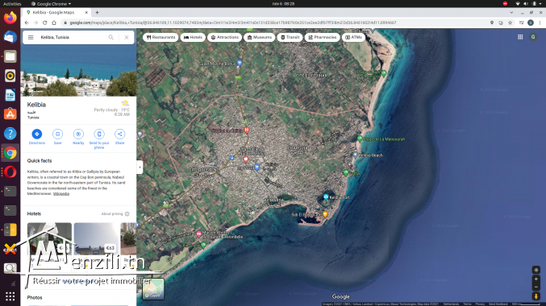
Task: Close the Kelibia - Google Maps tab
Action: [x=86, y=13]
